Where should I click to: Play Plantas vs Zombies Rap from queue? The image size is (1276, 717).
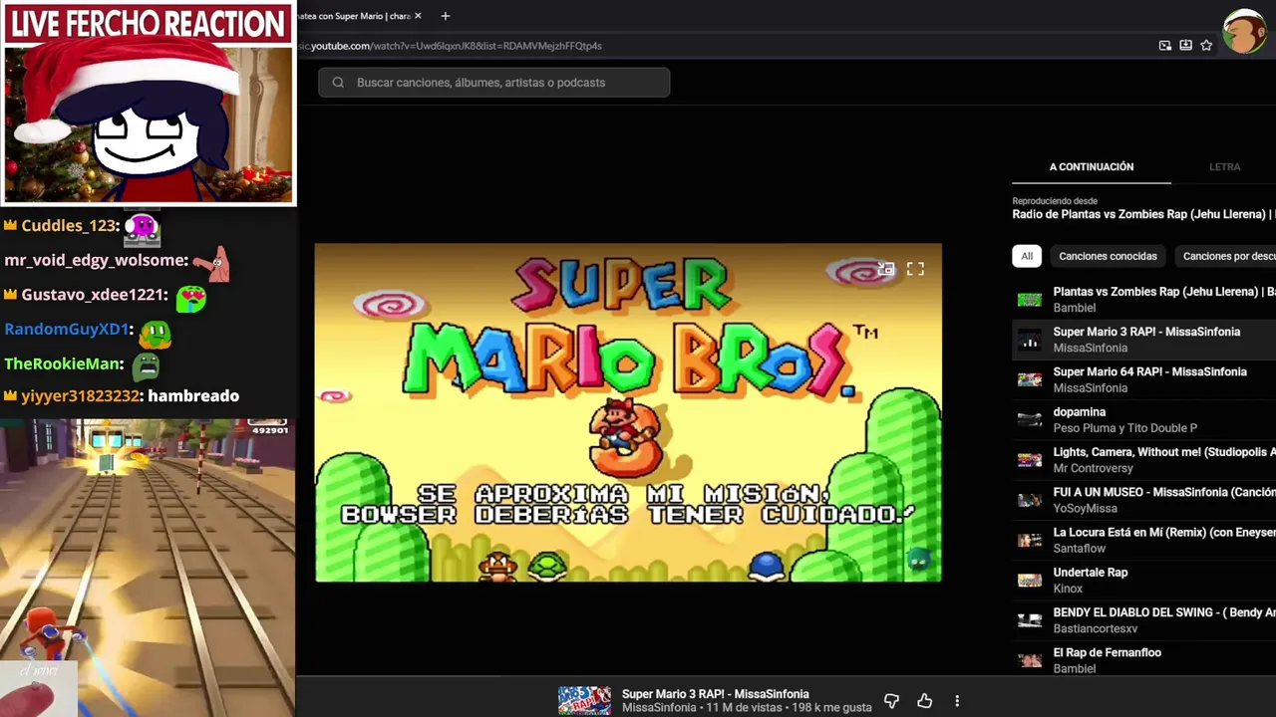click(1144, 300)
